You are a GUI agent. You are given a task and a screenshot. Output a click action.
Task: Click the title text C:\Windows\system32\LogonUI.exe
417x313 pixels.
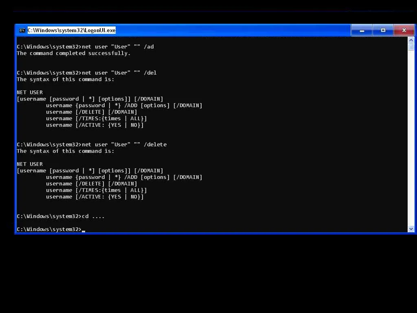(72, 30)
